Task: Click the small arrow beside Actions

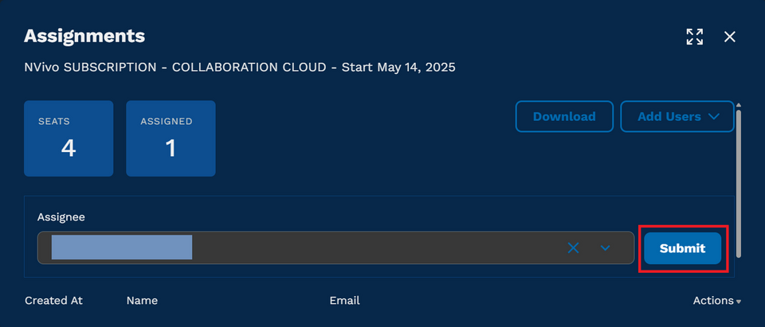Action: pos(738,302)
